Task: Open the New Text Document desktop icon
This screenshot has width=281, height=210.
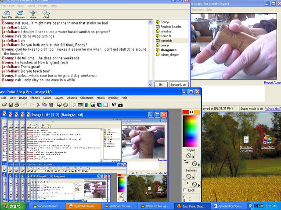Action: pyautogui.click(x=246, y=144)
